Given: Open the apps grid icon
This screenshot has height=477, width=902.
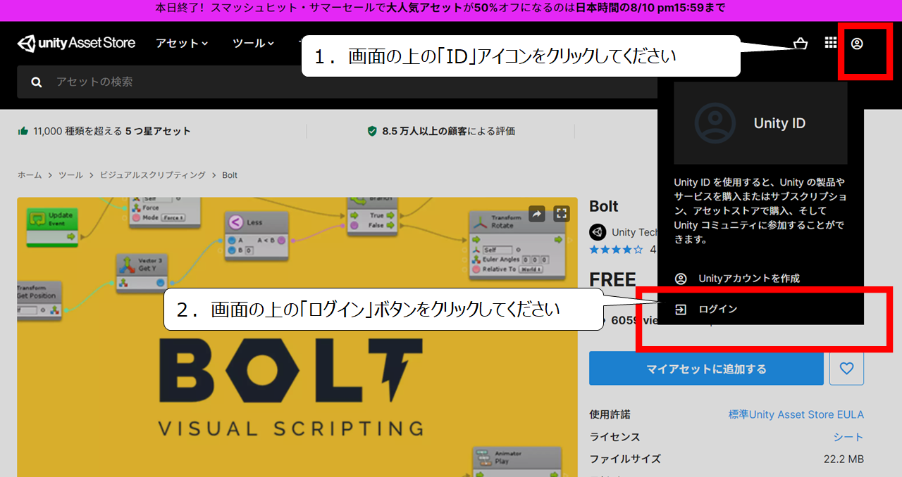Looking at the screenshot, I should tap(831, 44).
